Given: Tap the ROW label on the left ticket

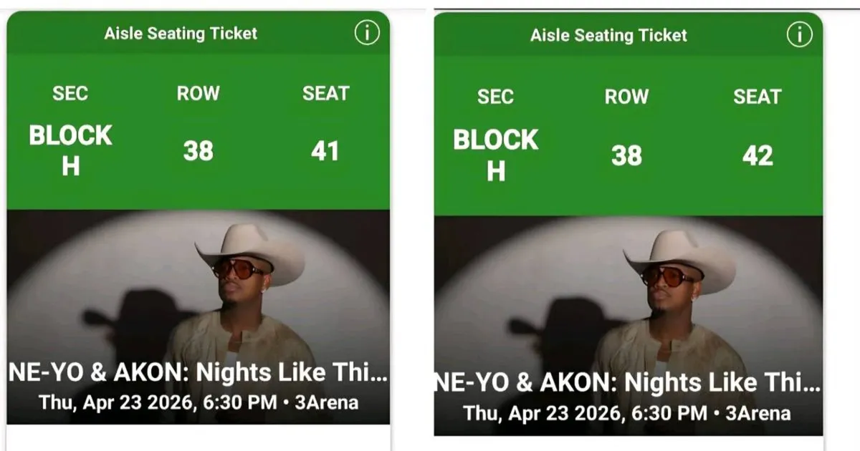Looking at the screenshot, I should 198,94.
